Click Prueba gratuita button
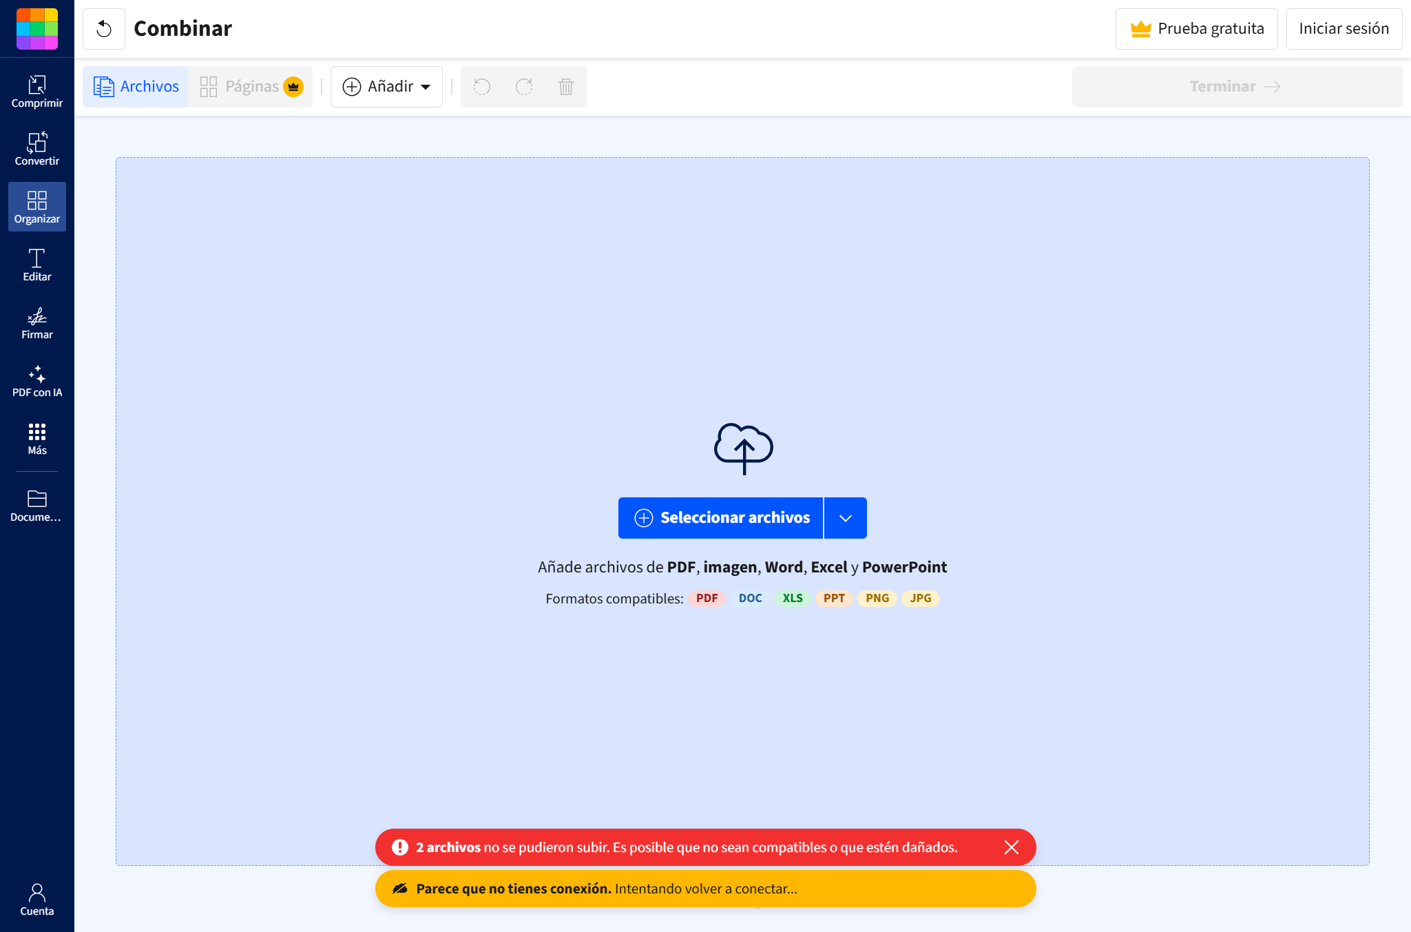Viewport: 1411px width, 932px height. 1197,29
